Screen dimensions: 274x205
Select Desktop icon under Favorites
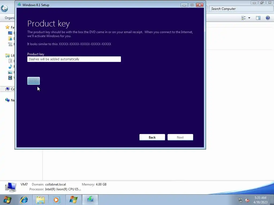coord(10,33)
